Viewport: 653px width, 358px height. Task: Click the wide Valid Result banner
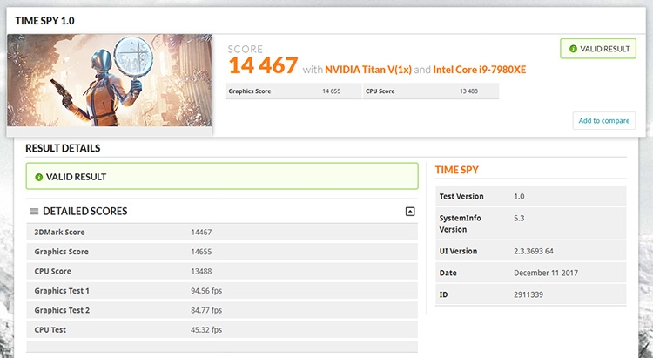click(x=222, y=176)
